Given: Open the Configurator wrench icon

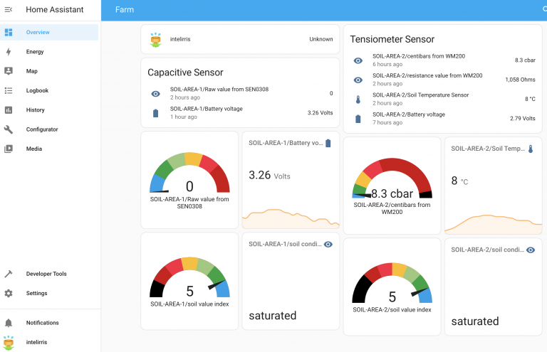Looking at the screenshot, I should pyautogui.click(x=9, y=129).
